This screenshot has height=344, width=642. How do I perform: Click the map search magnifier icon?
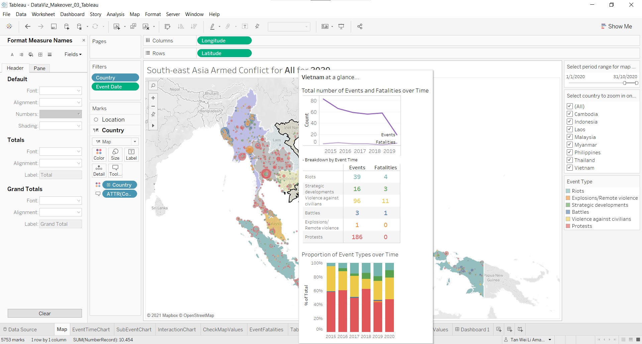pos(153,86)
